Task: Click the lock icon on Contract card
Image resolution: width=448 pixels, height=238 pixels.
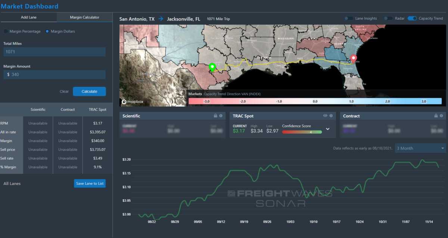Action: click(x=436, y=116)
